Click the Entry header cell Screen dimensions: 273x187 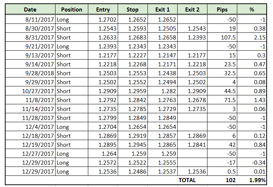tap(103, 9)
